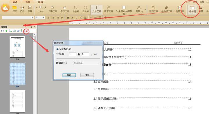209x114 pixels.
Task: Click the page range end input field
Action: click(x=85, y=54)
